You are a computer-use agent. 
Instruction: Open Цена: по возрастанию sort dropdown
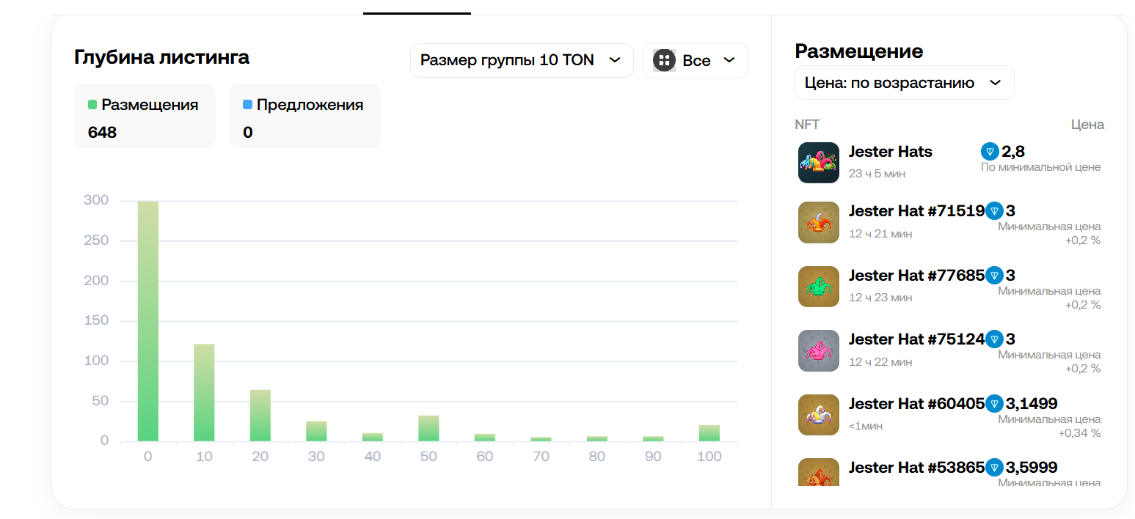[x=904, y=83]
